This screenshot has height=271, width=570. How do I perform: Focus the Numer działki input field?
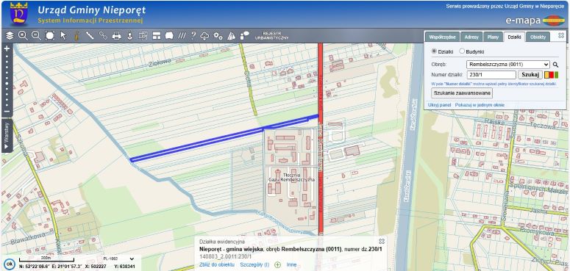tap(491, 75)
